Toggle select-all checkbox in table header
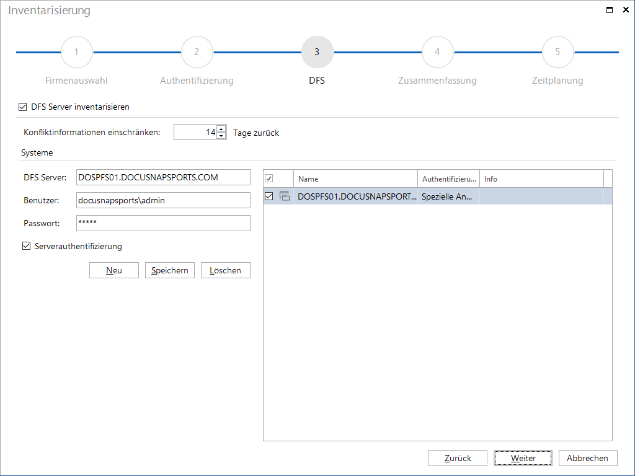635x476 pixels. tap(269, 178)
